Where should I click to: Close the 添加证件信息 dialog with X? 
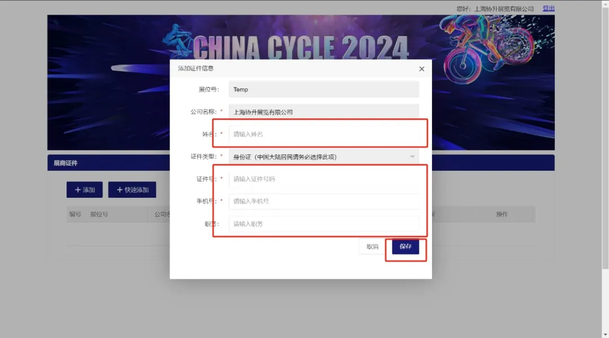[x=421, y=69]
